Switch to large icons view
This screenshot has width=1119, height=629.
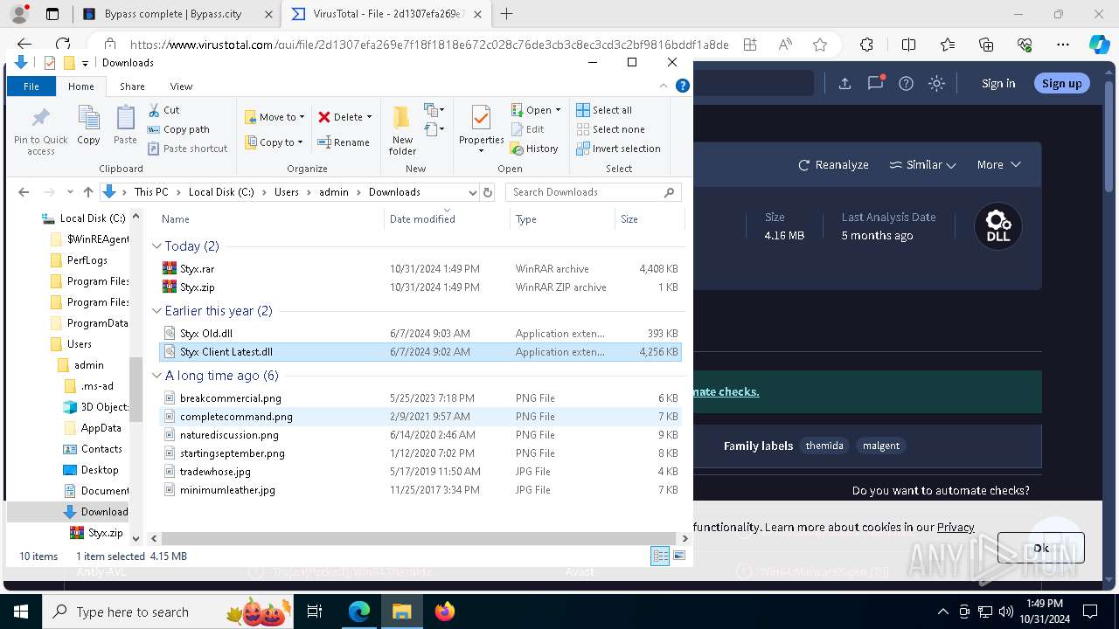point(679,556)
